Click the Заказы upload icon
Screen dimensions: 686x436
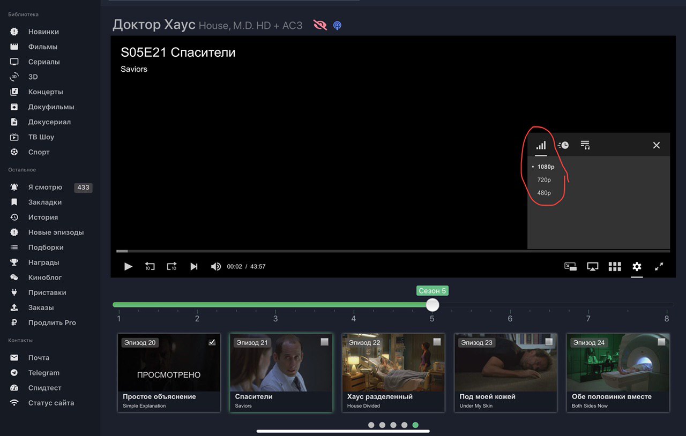14,307
